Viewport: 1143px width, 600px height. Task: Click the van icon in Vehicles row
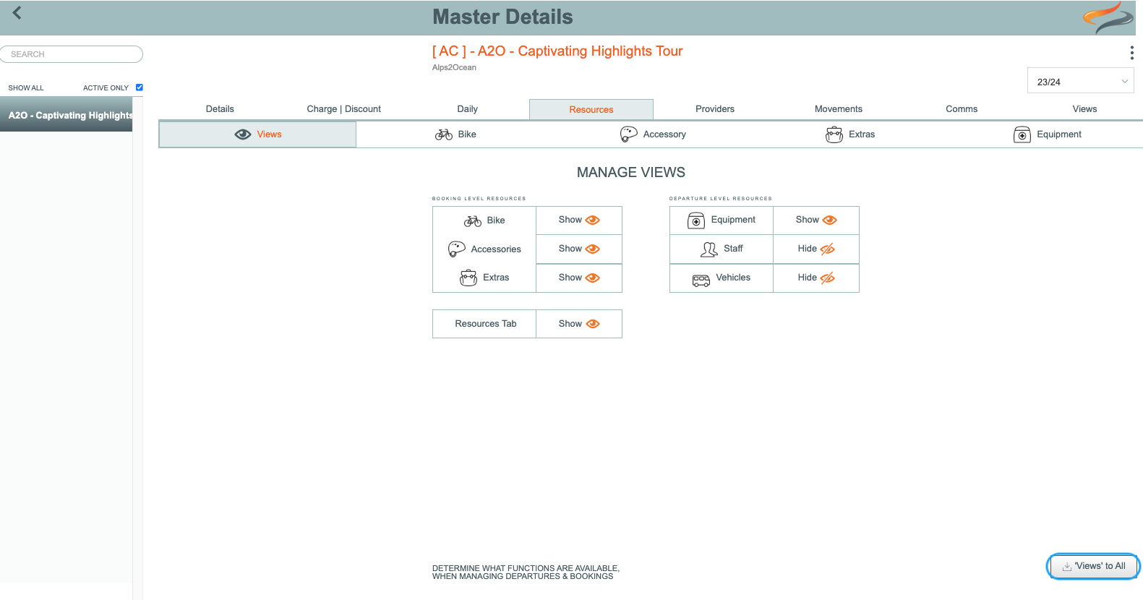[x=701, y=280]
